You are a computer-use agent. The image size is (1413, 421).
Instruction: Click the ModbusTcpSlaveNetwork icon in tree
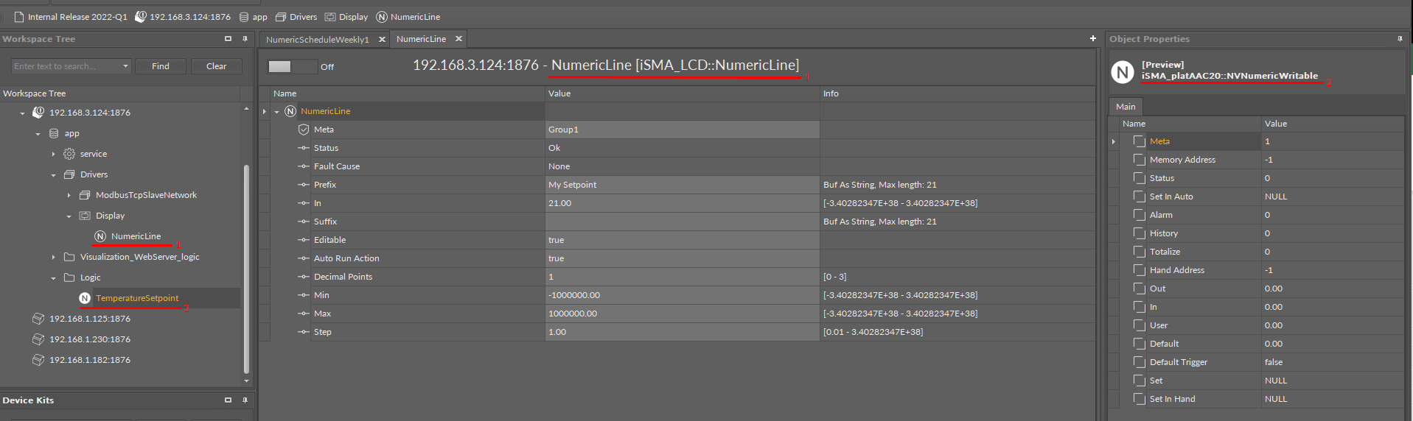point(85,195)
